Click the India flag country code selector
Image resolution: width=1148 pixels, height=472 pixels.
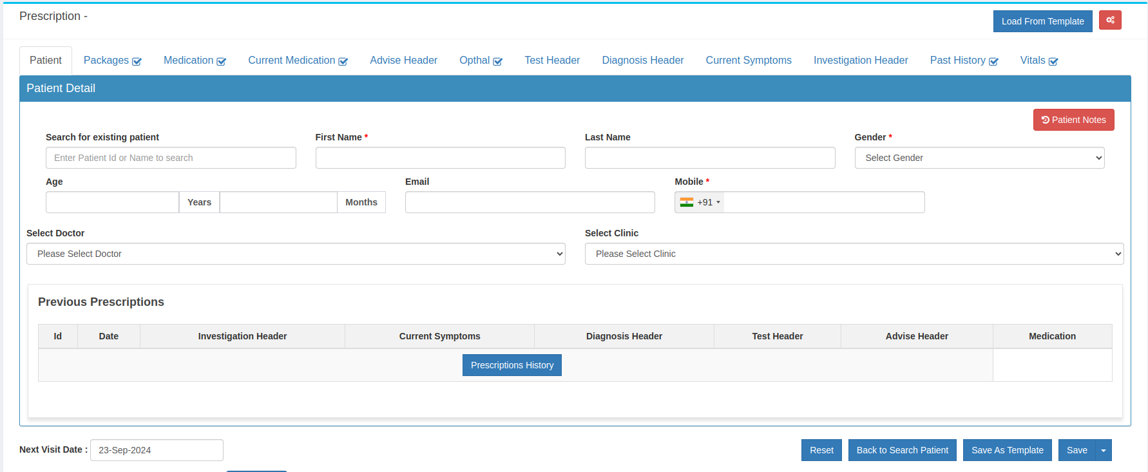pos(700,202)
